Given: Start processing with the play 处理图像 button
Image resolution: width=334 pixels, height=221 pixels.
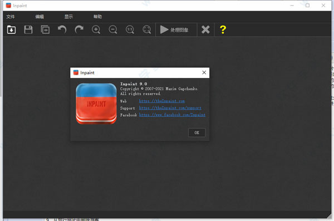Looking at the screenshot, I should tap(176, 30).
